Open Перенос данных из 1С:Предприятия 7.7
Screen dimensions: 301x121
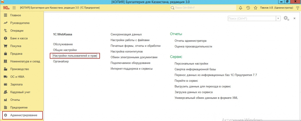[x=216, y=75]
